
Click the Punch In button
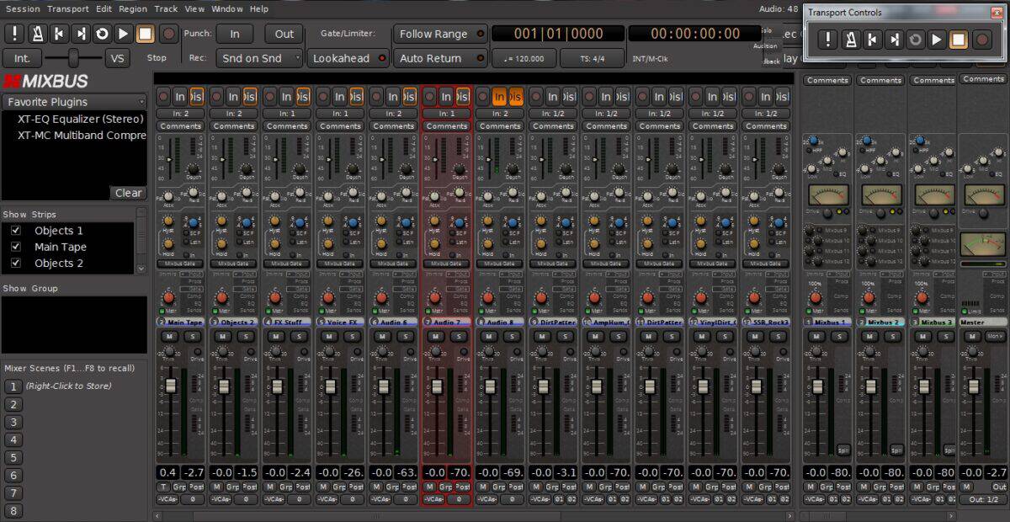point(234,34)
